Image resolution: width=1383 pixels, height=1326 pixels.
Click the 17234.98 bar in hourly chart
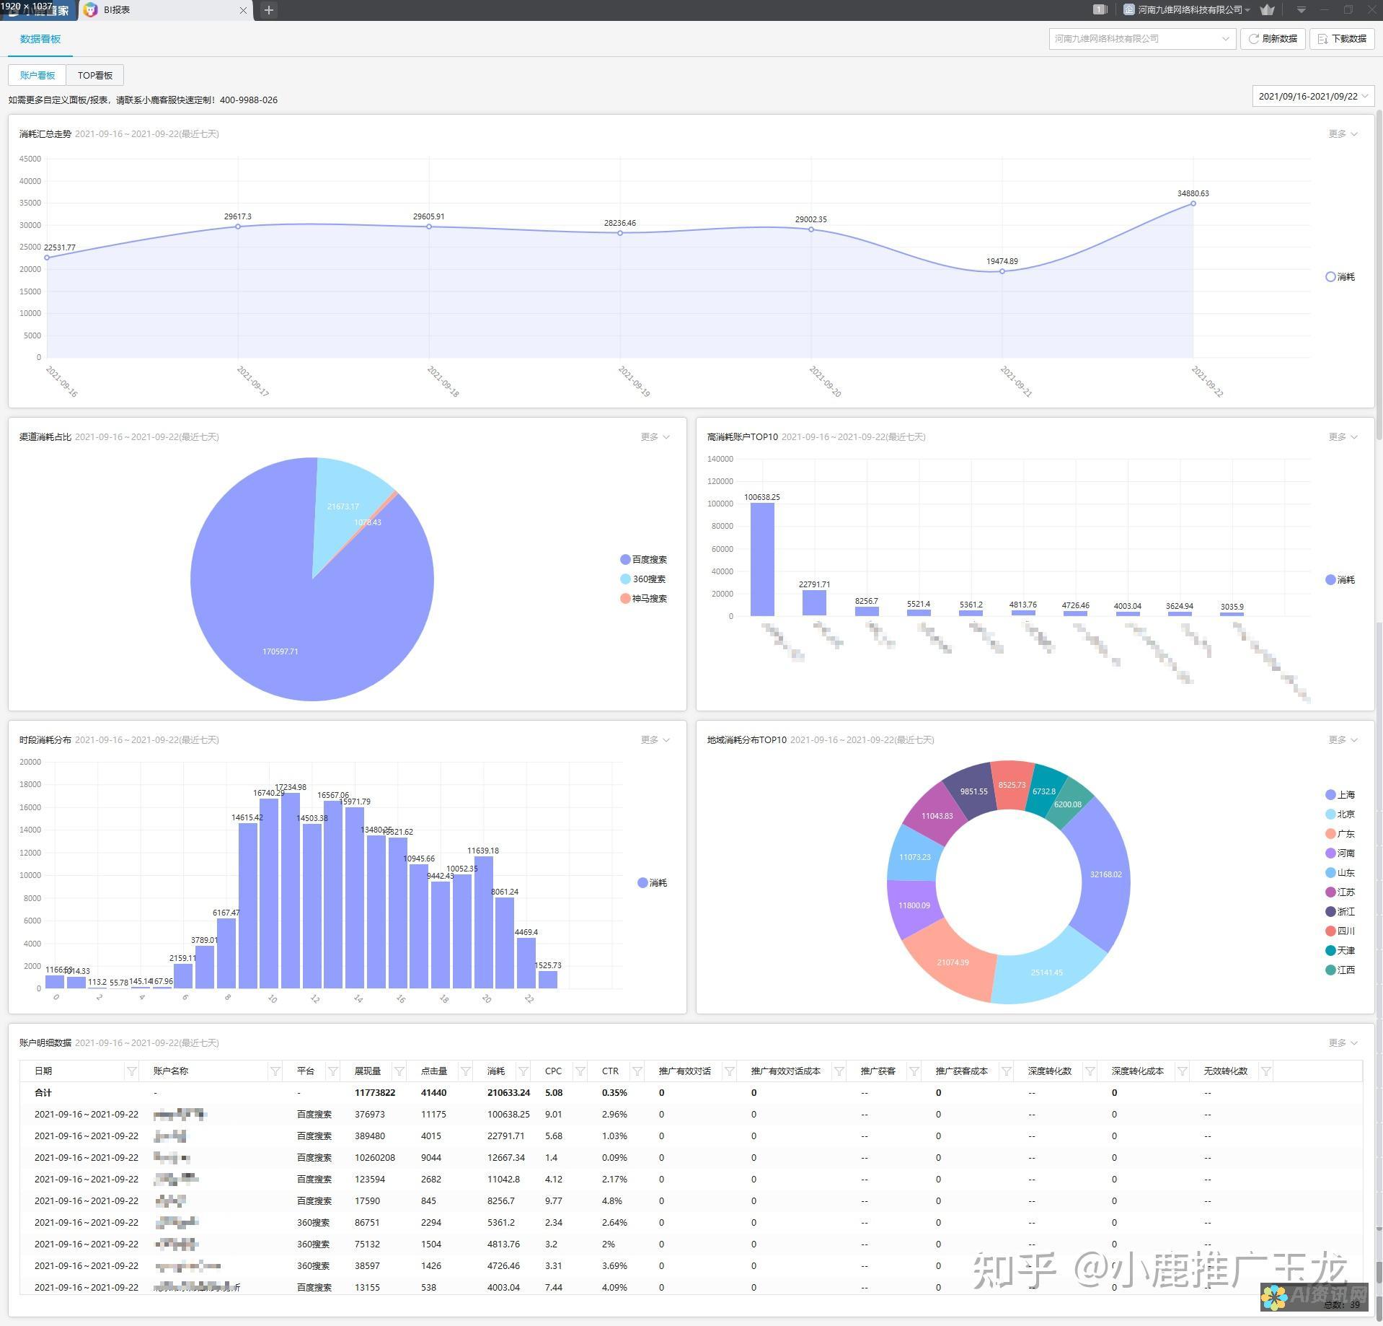tap(291, 891)
